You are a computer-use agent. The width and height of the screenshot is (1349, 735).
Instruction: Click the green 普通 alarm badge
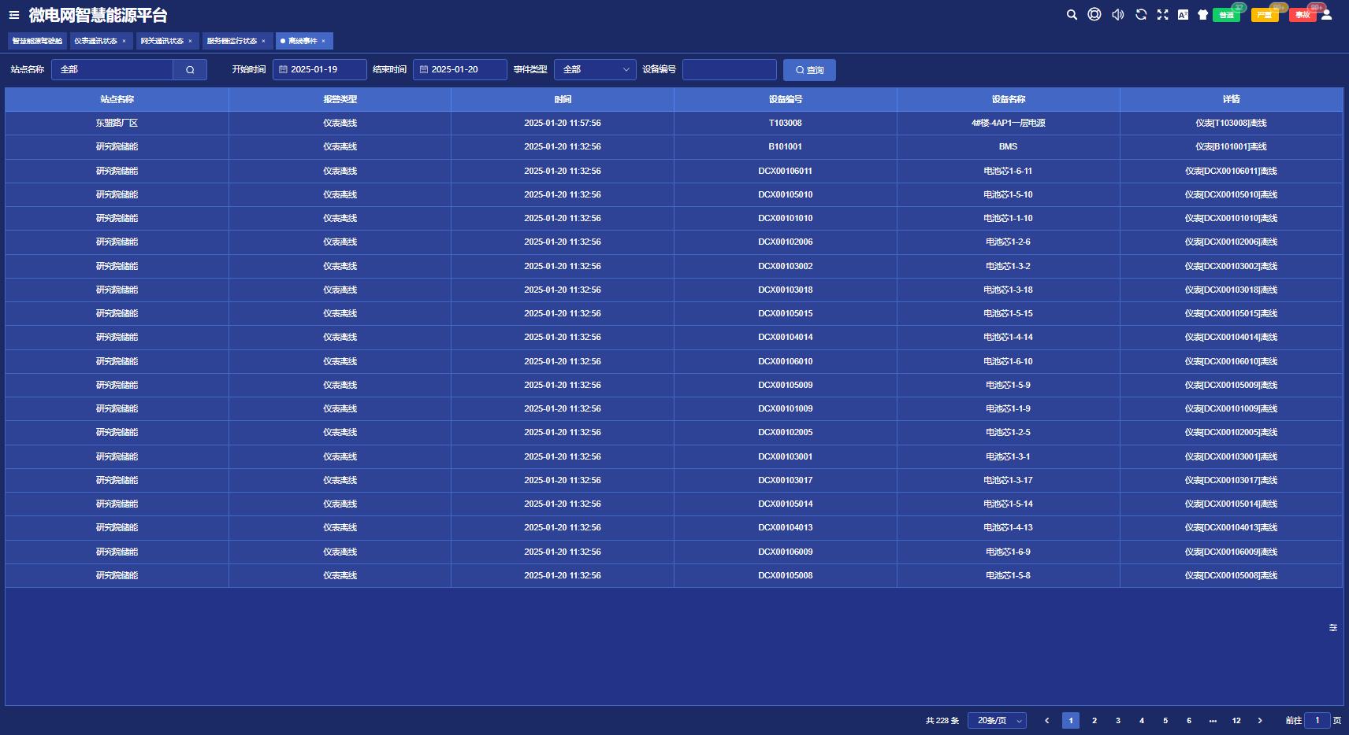point(1226,15)
